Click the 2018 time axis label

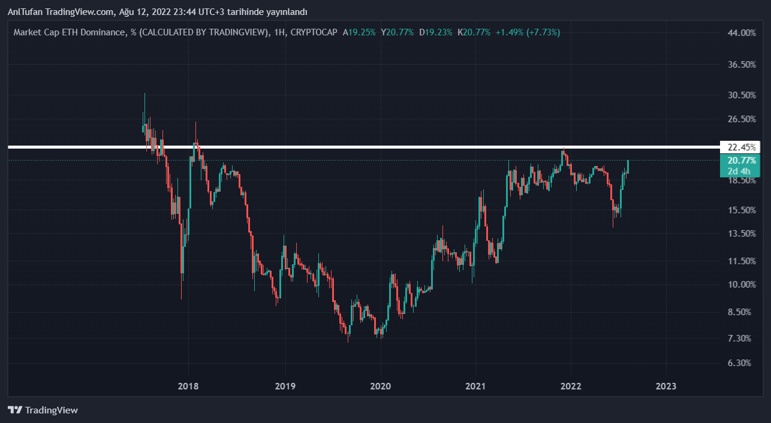point(189,386)
